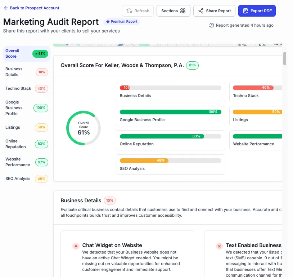Image resolution: width=293 pixels, height=277 pixels.
Task: Click the Refresh button
Action: [x=138, y=11]
